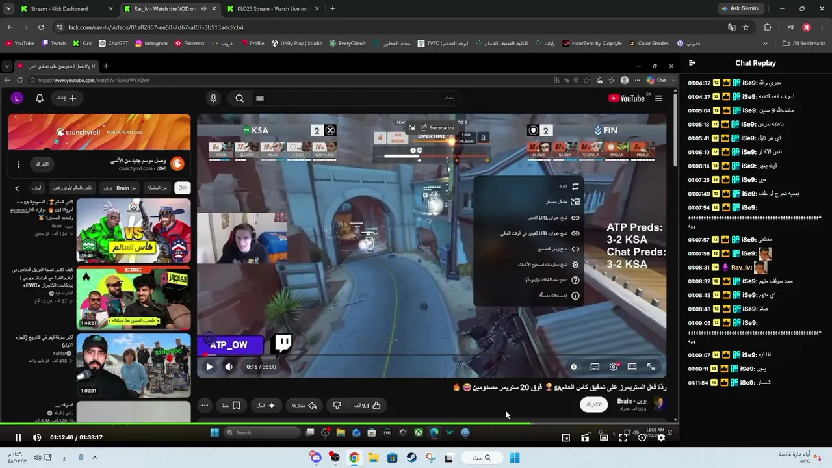Viewport: 832px width, 468px height.
Task: Open Snipping Tool from the taskbar
Action: [430, 458]
